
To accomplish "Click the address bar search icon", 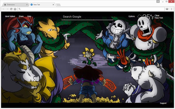I will [19, 9].
